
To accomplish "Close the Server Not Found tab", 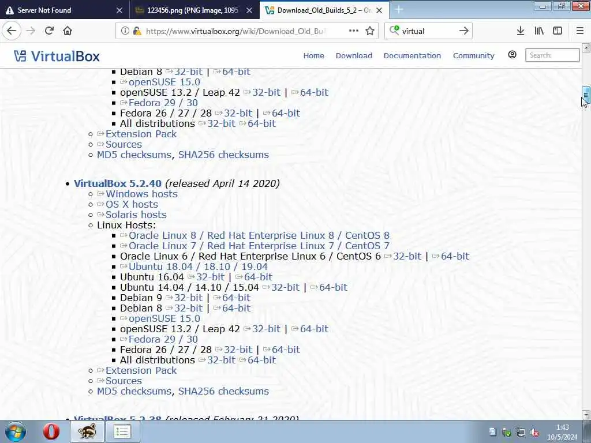I will point(119,10).
